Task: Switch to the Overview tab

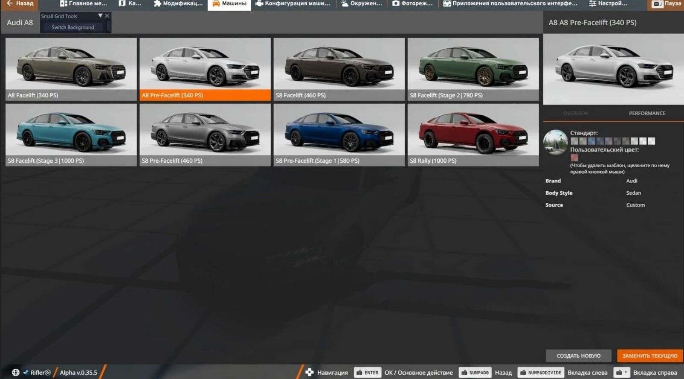Action: pos(575,114)
